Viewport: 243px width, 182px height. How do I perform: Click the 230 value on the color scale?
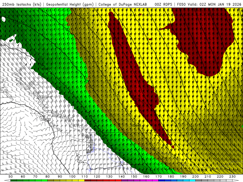click(x=232, y=177)
